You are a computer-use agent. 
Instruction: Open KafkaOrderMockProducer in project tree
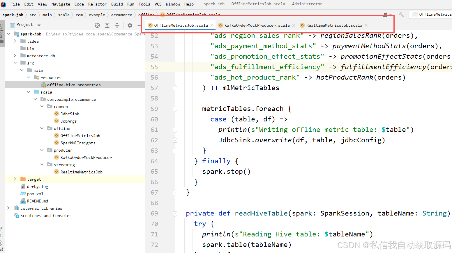coord(86,157)
